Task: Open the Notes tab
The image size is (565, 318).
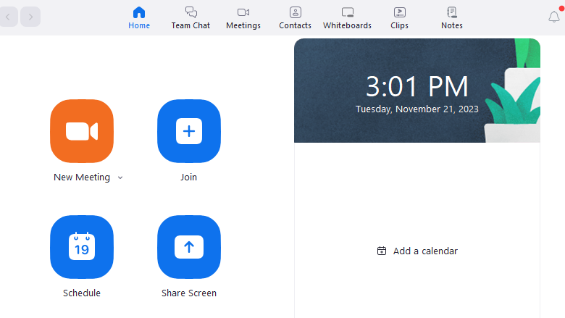Action: point(452,17)
